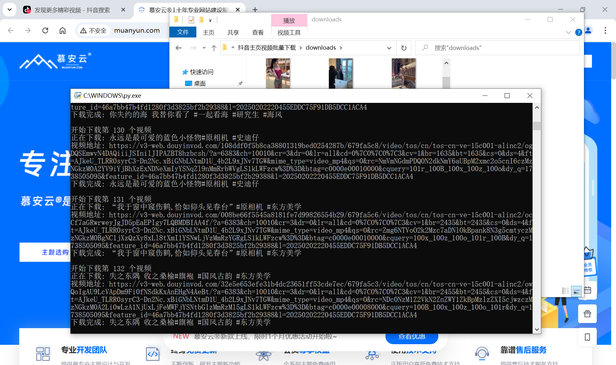Open the Chrome tab search dropdown
Viewport: 616px width, 365px height.
(10, 10)
